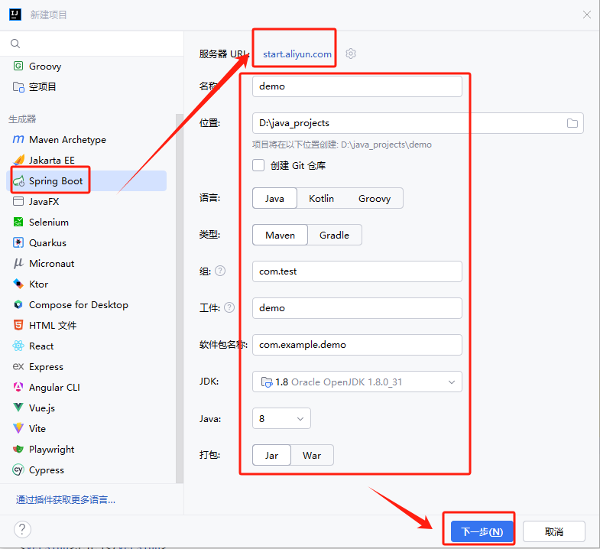Viewport: 600px width, 549px height.
Task: Select Playwright entry in the list
Action: coord(87,449)
